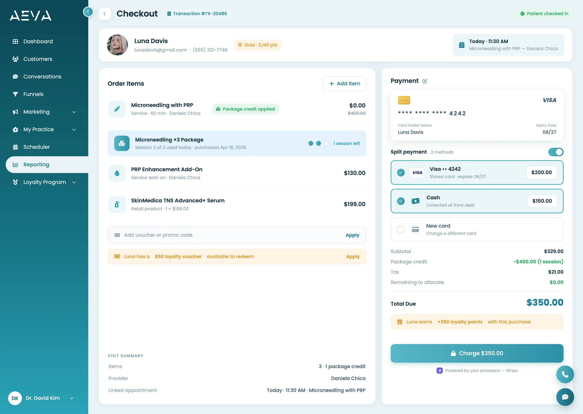The width and height of the screenshot is (583, 414).
Task: Click the transaction receipt icon
Action: pyautogui.click(x=169, y=14)
